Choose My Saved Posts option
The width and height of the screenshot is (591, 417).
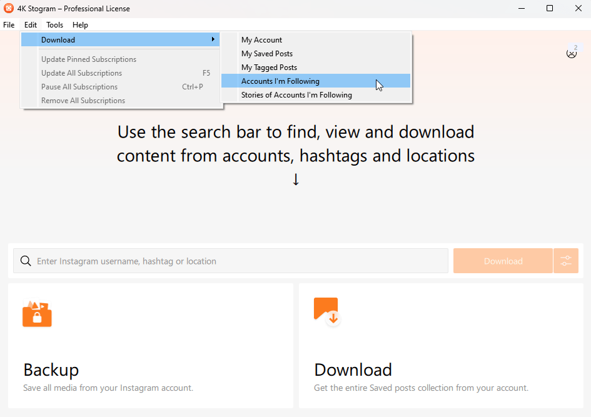(x=316, y=54)
